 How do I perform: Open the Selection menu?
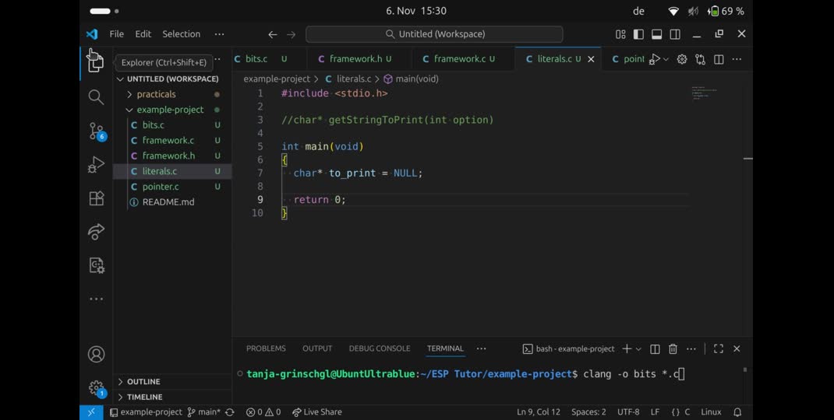181,34
